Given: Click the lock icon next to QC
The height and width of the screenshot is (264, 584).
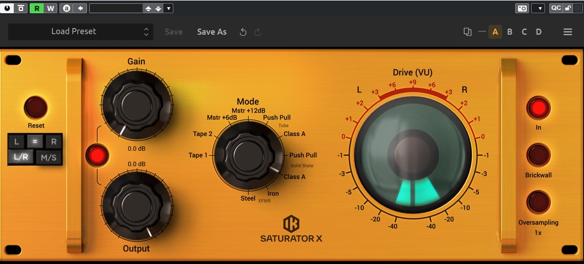Looking at the screenshot, I should pos(567,8).
